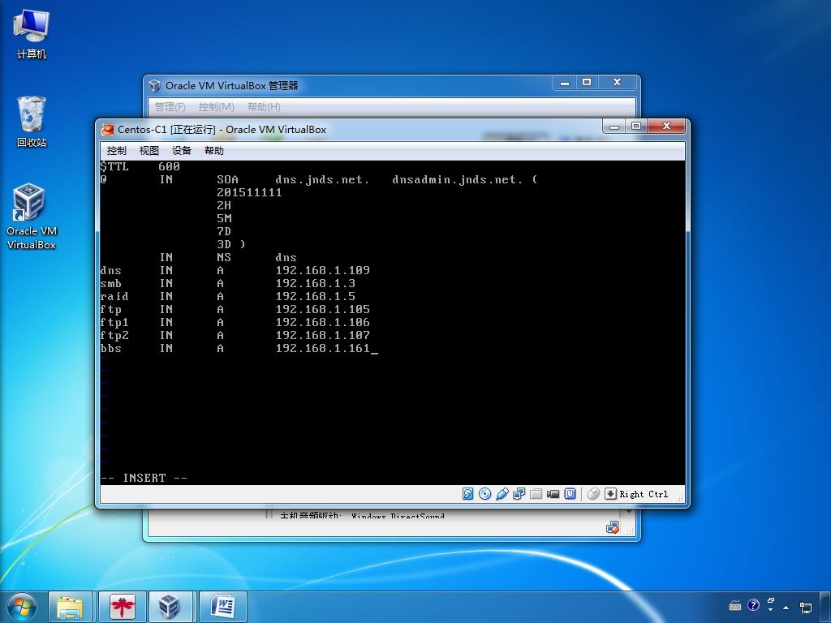Click the Right Ctrl host key indicator

tap(644, 494)
